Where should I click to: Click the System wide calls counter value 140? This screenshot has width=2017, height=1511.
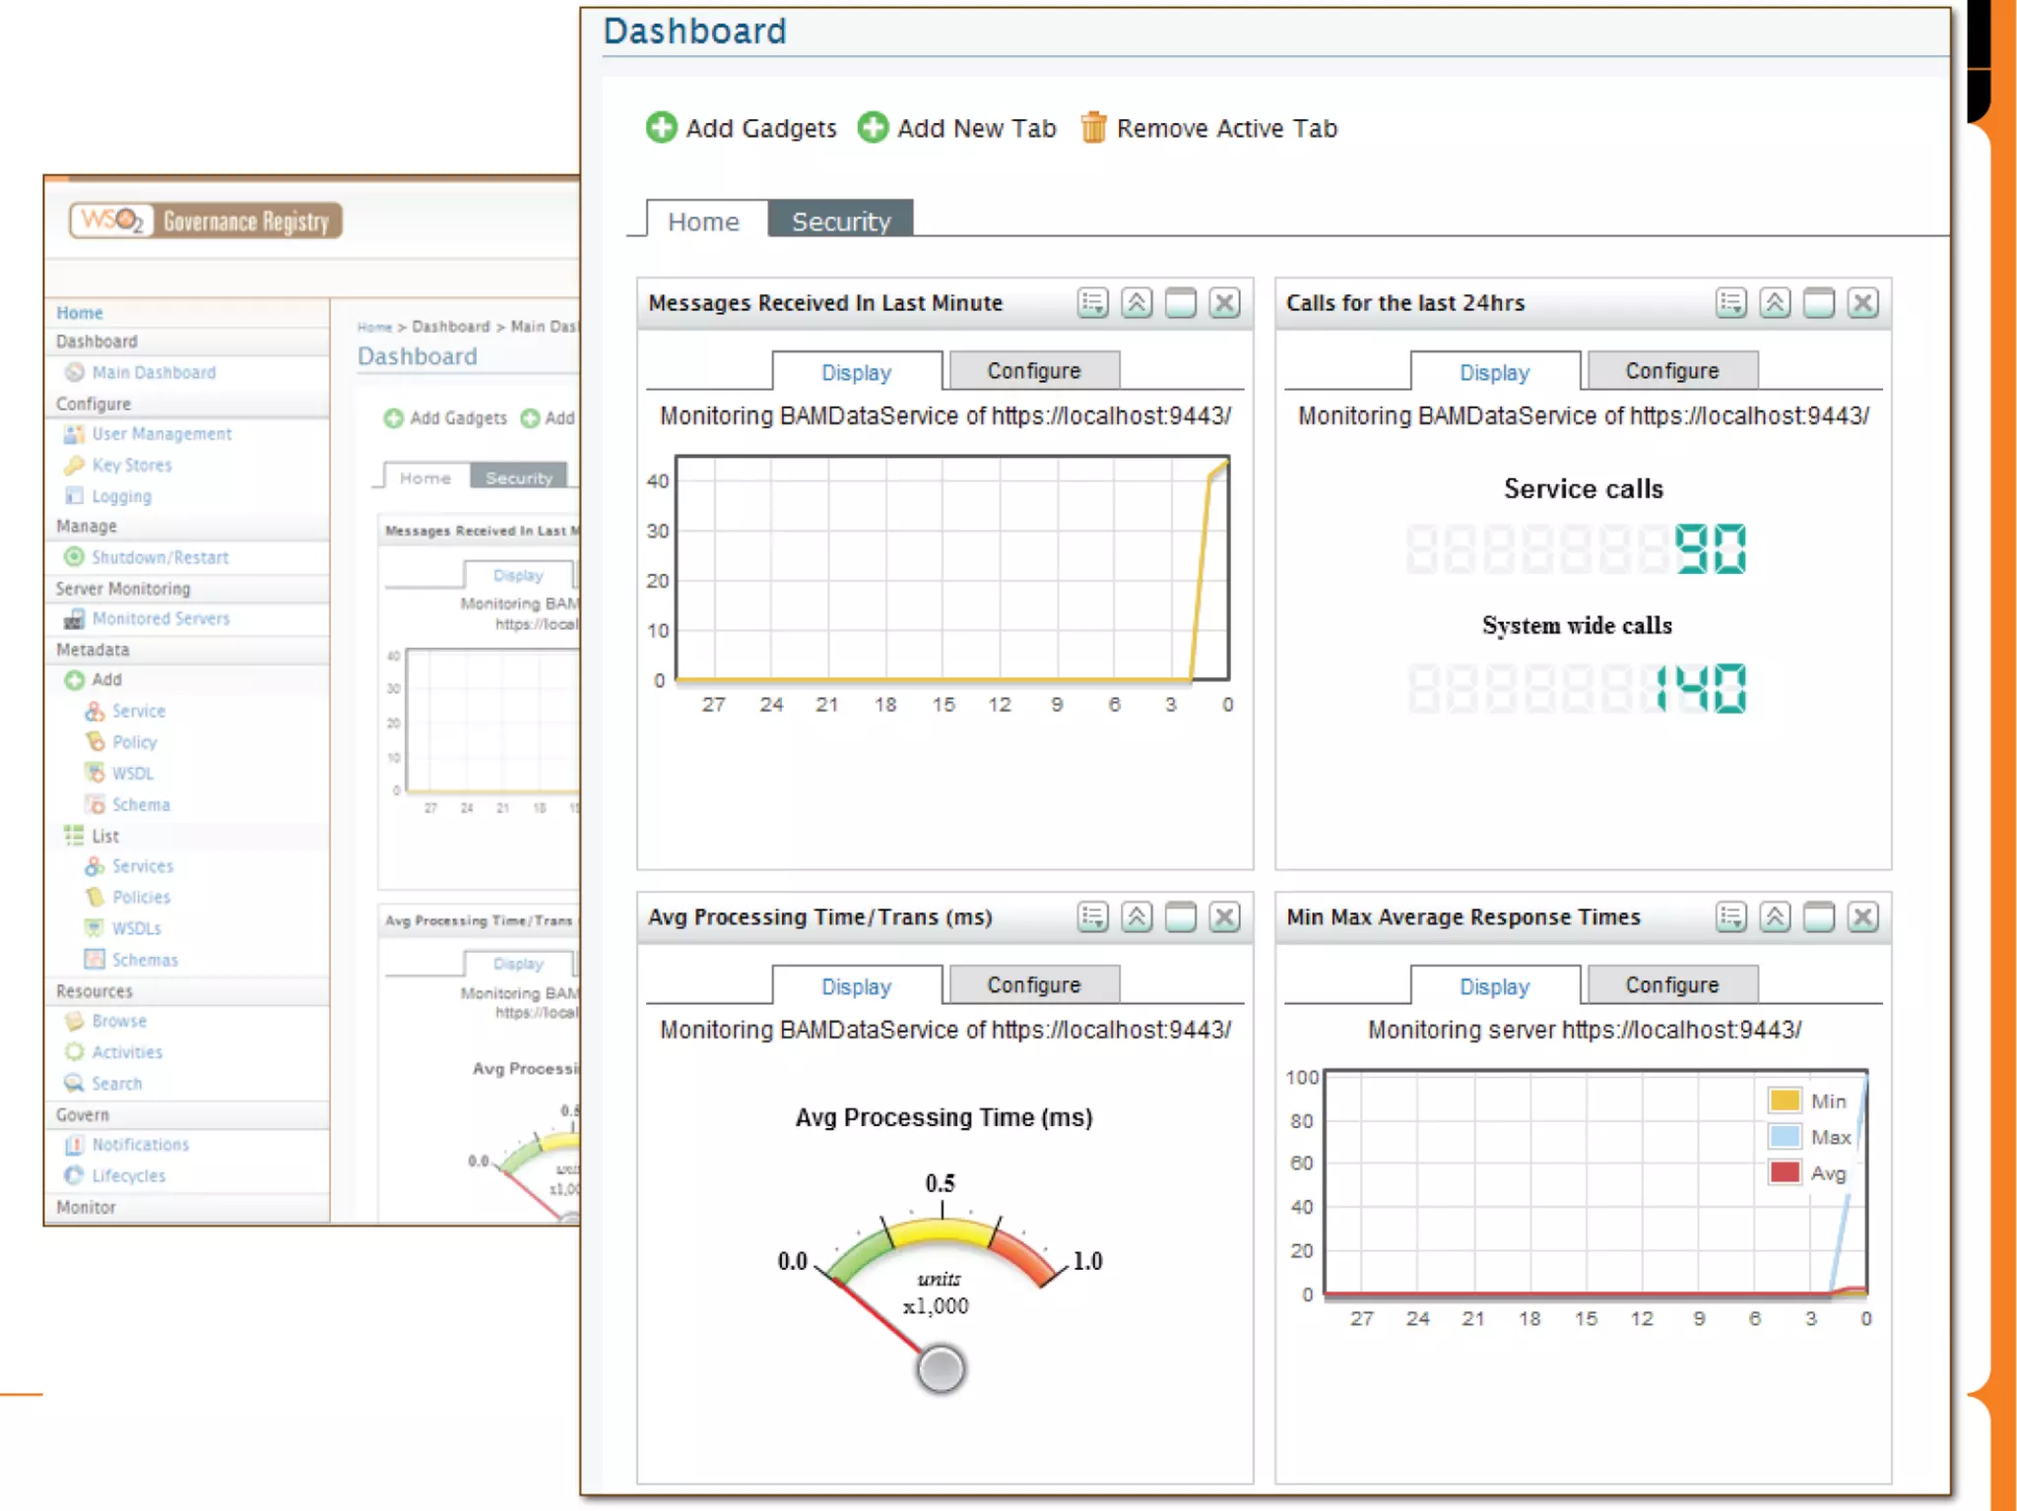1701,688
